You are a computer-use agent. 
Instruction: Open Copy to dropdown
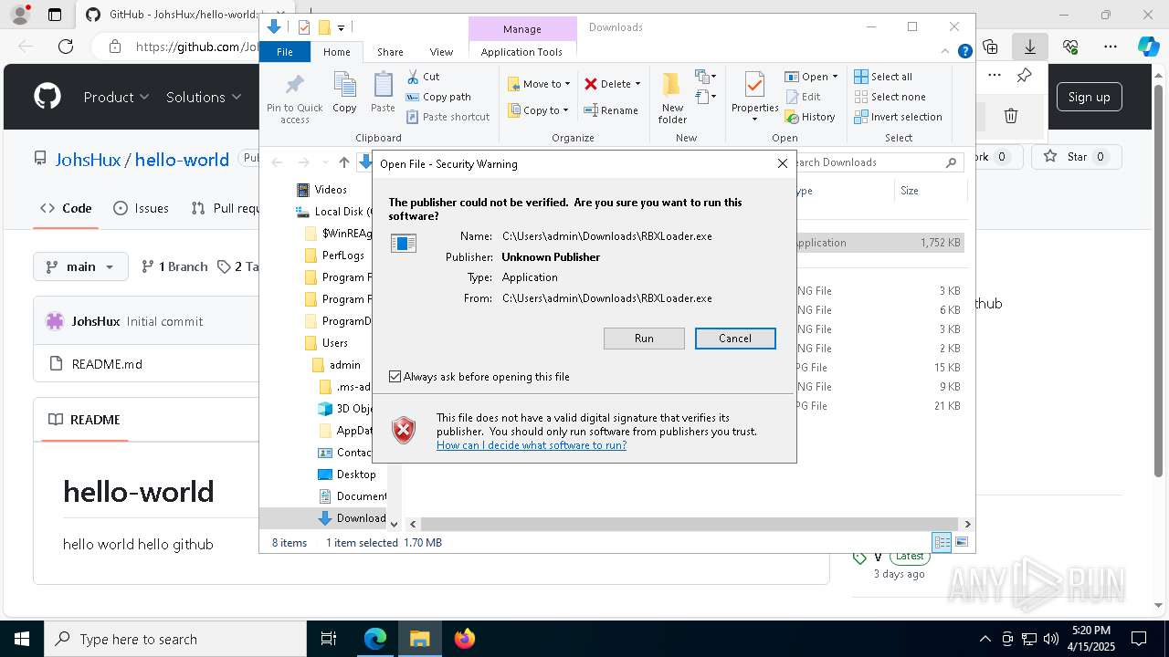point(538,110)
